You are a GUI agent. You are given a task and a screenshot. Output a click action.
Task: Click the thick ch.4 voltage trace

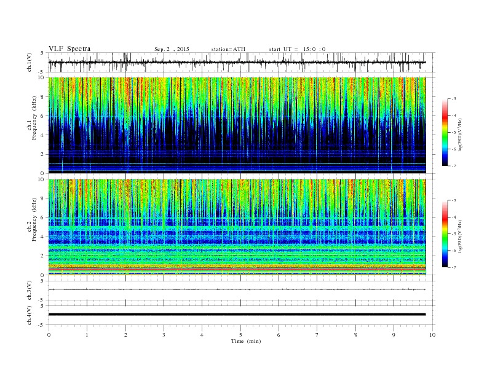coord(237,315)
